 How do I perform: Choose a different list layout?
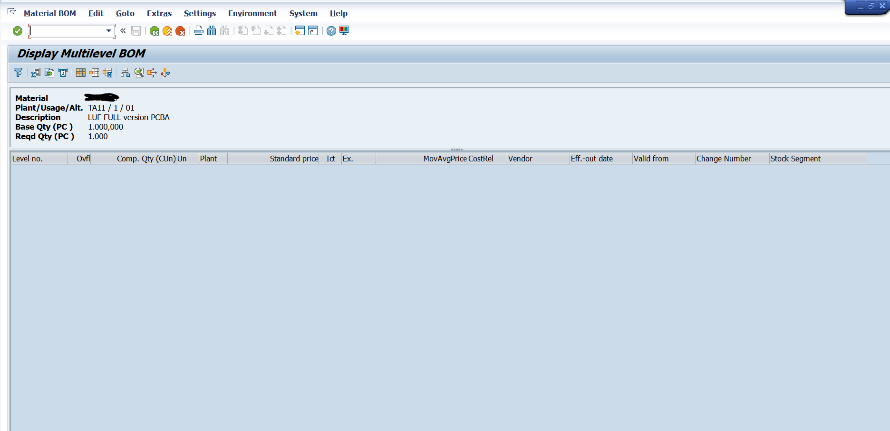[x=94, y=73]
